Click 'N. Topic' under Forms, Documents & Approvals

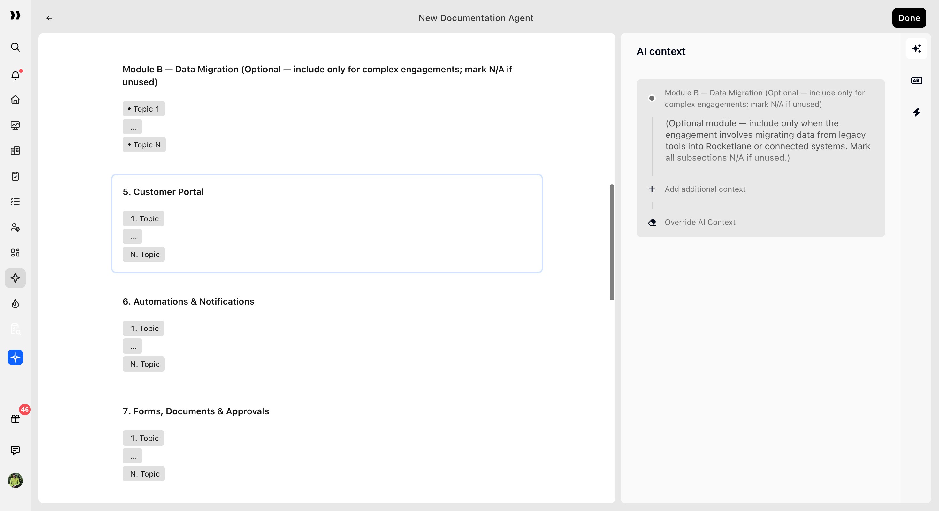[x=144, y=474]
